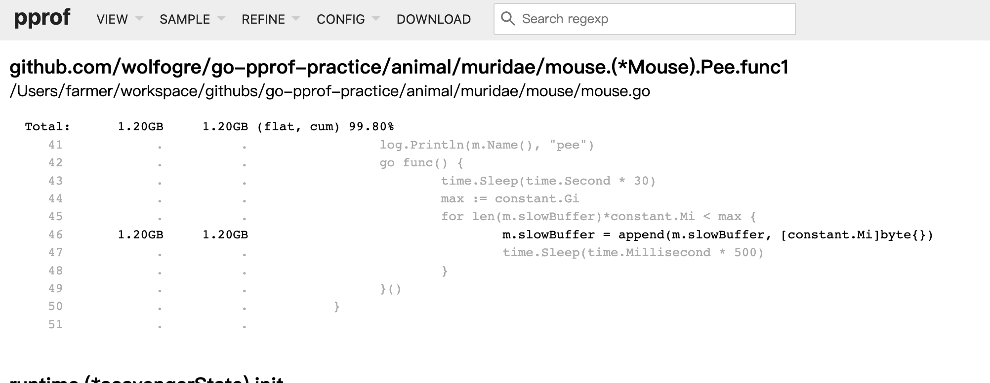Click line 43 with time.Second * 30
The image size is (990, 383).
click(548, 181)
